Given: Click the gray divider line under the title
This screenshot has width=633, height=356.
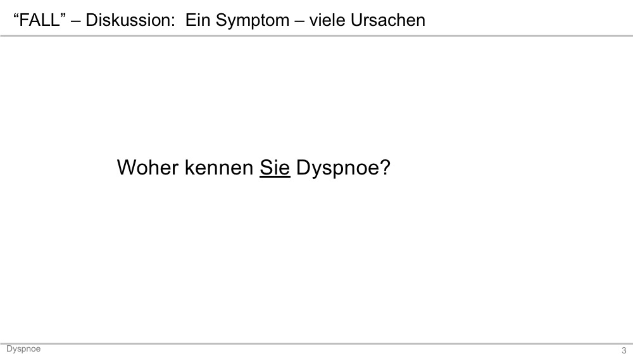Looking at the screenshot, I should point(316,35).
